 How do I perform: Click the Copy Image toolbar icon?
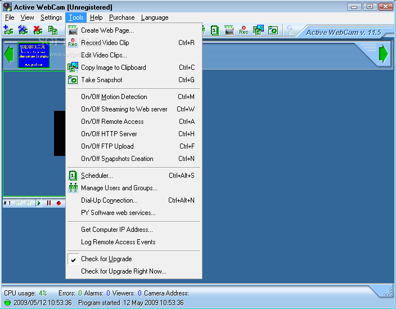click(258, 30)
